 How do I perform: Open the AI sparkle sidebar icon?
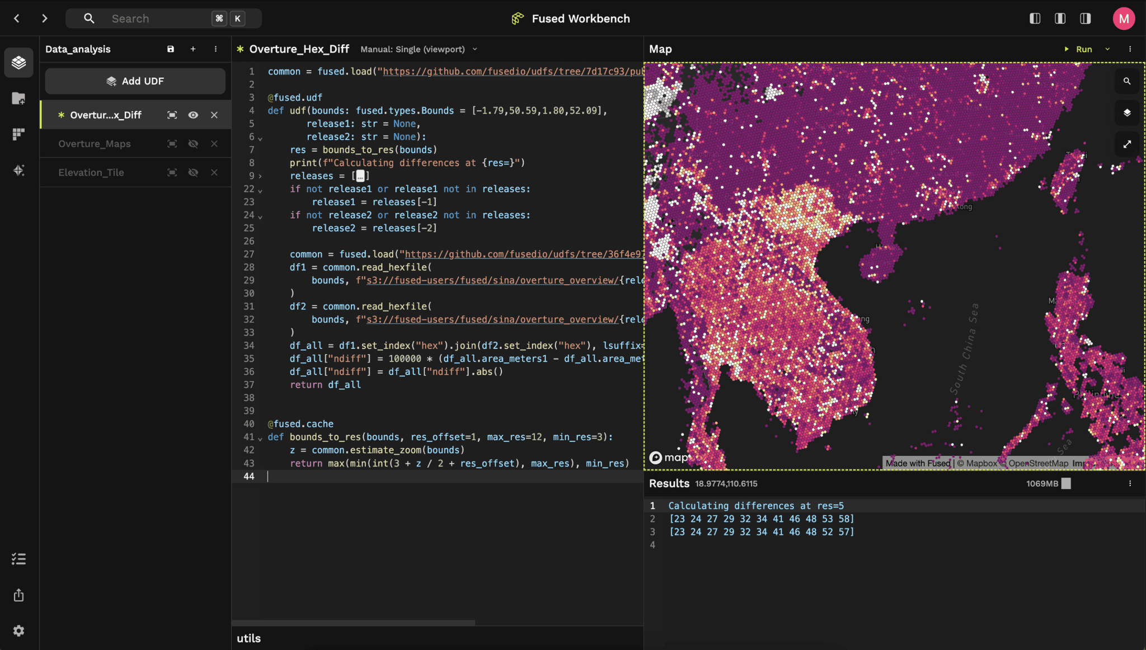18,170
